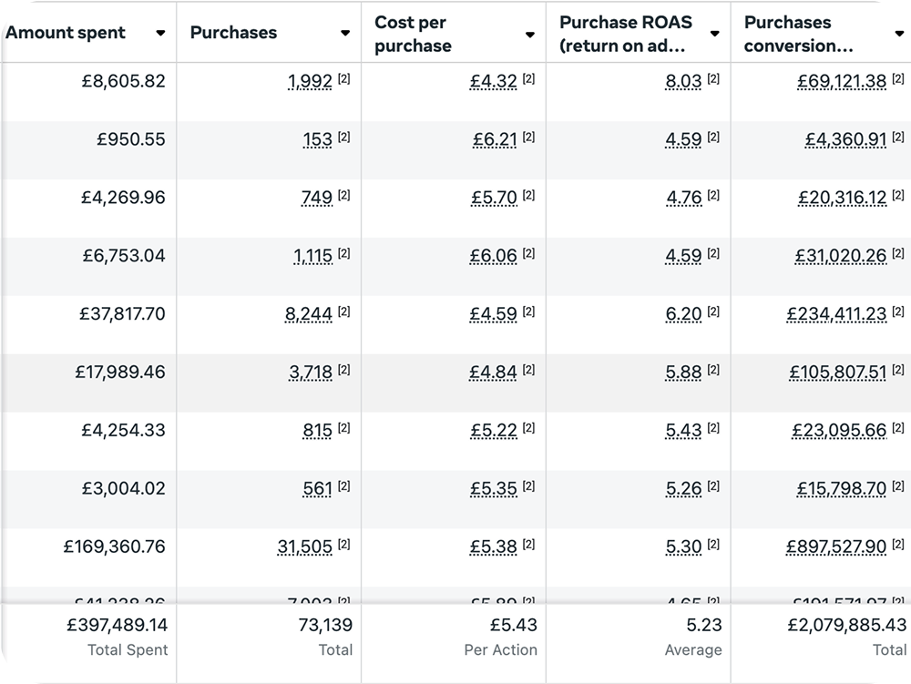
Task: Open the Cost per purchase column dropdown arrow
Action: click(530, 35)
